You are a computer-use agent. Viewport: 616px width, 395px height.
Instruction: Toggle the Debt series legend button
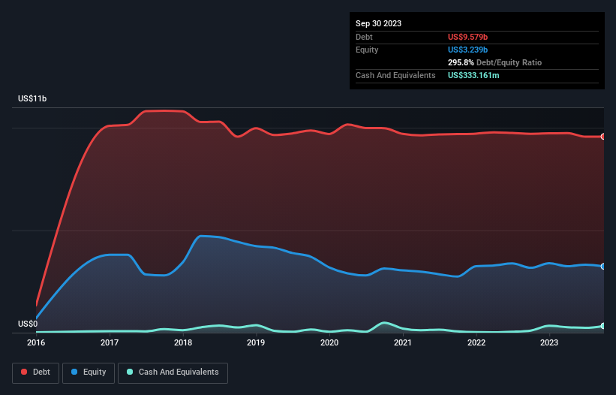click(x=36, y=372)
